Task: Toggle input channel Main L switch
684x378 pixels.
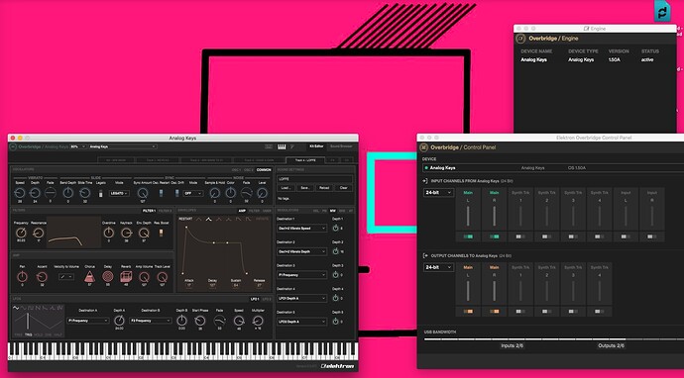Action: coord(468,236)
